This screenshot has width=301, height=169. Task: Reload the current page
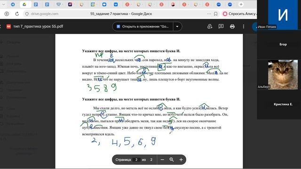(x=17, y=14)
